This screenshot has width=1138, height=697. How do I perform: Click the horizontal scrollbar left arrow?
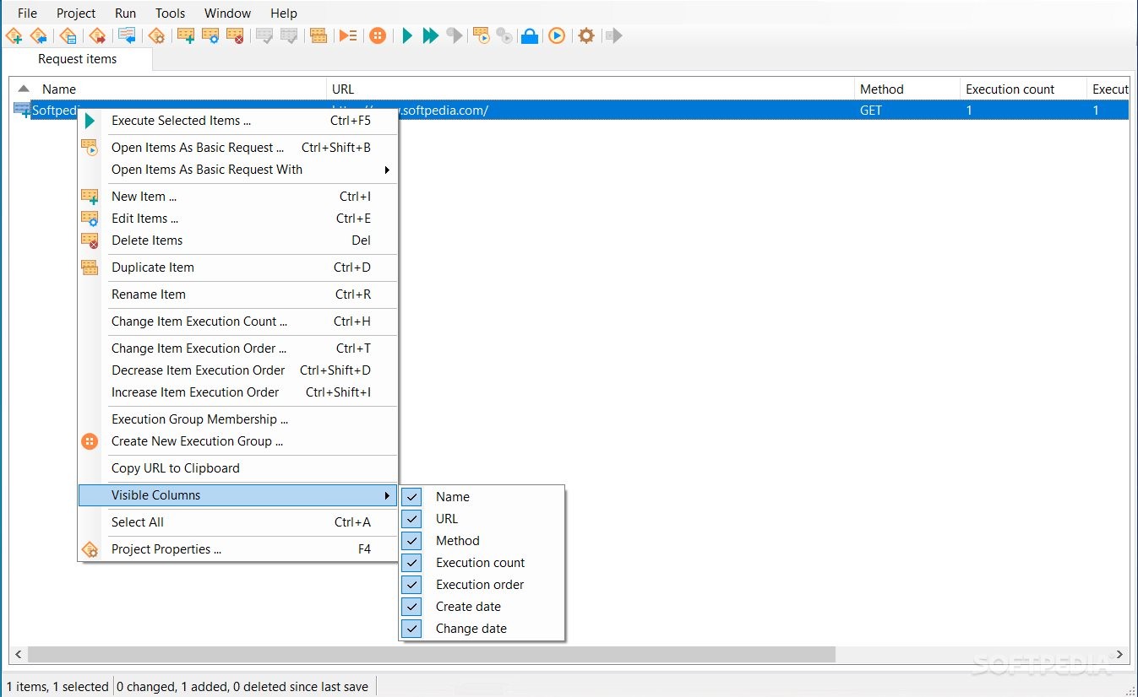pyautogui.click(x=19, y=655)
